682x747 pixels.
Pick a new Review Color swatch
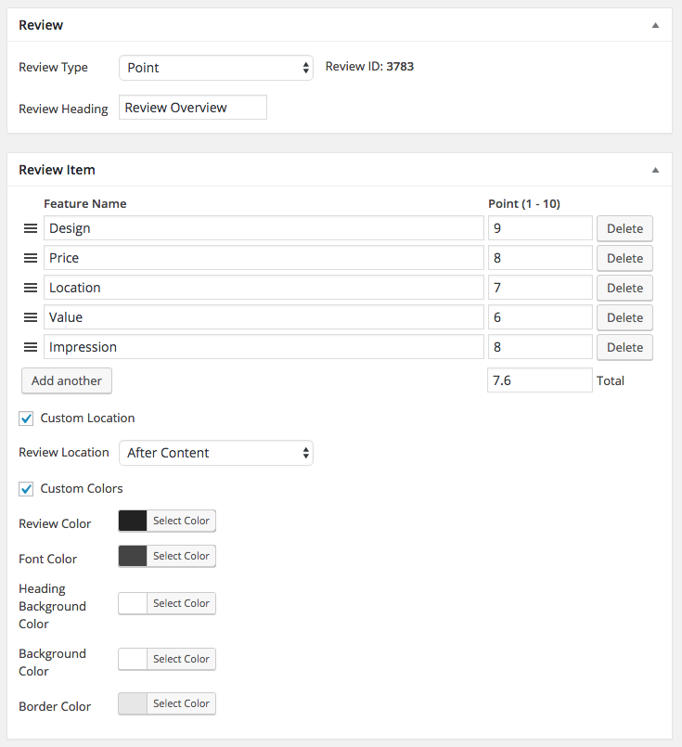[133, 521]
